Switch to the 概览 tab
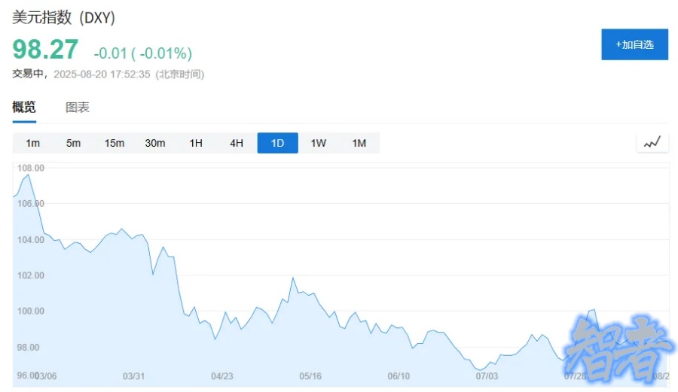 click(24, 108)
